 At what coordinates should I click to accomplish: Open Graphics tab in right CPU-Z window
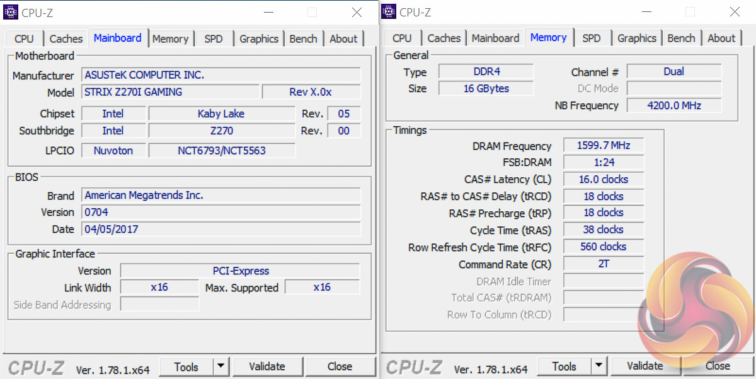637,38
